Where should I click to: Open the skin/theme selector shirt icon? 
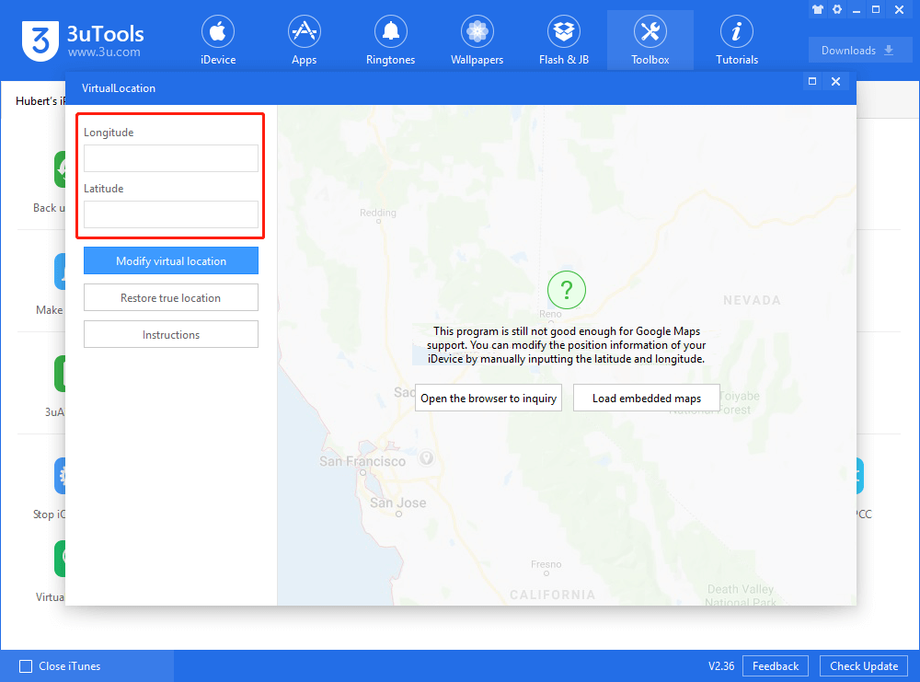(x=818, y=9)
